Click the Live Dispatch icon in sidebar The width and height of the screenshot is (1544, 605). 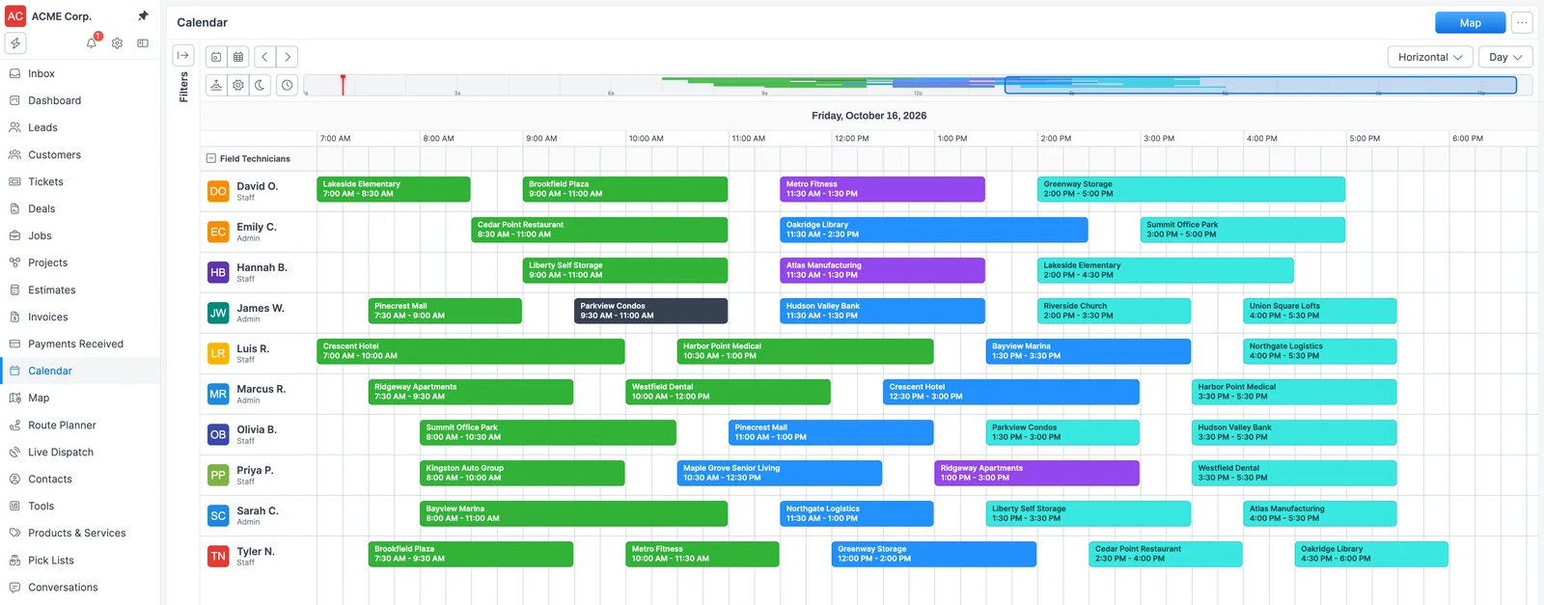tap(14, 452)
